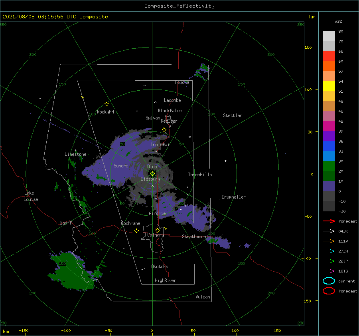This screenshot has width=359, height=336.
Task: Click the yellow diamond marker below Cochrane
Action: 136,231
